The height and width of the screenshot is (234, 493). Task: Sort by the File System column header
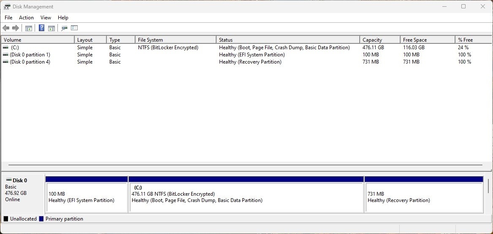click(176, 40)
